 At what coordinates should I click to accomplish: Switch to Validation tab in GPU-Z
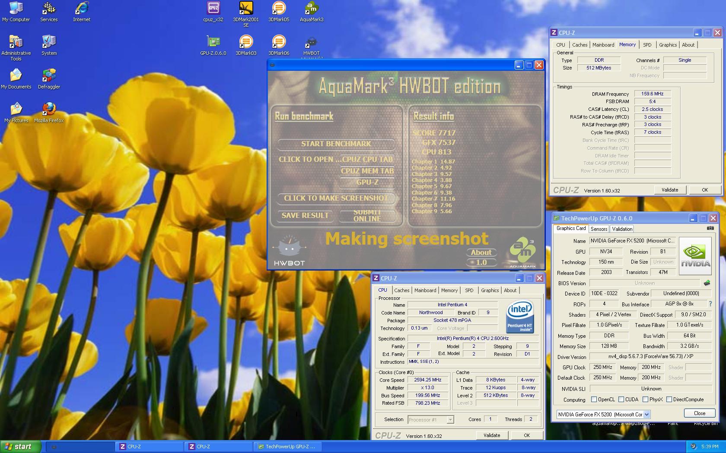tap(622, 229)
